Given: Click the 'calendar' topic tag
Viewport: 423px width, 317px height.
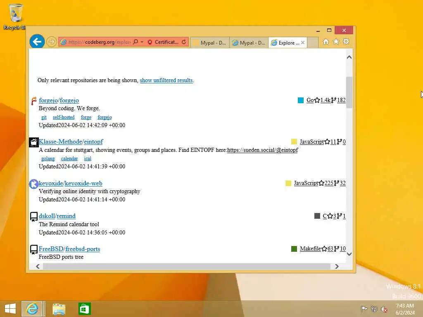Looking at the screenshot, I should (x=69, y=158).
